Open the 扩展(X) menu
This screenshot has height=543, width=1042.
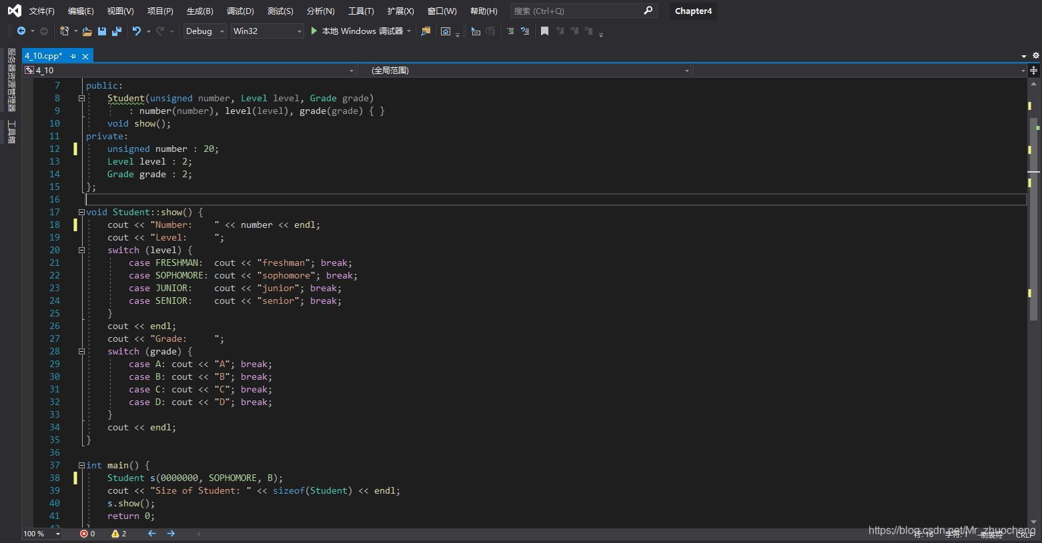point(400,11)
